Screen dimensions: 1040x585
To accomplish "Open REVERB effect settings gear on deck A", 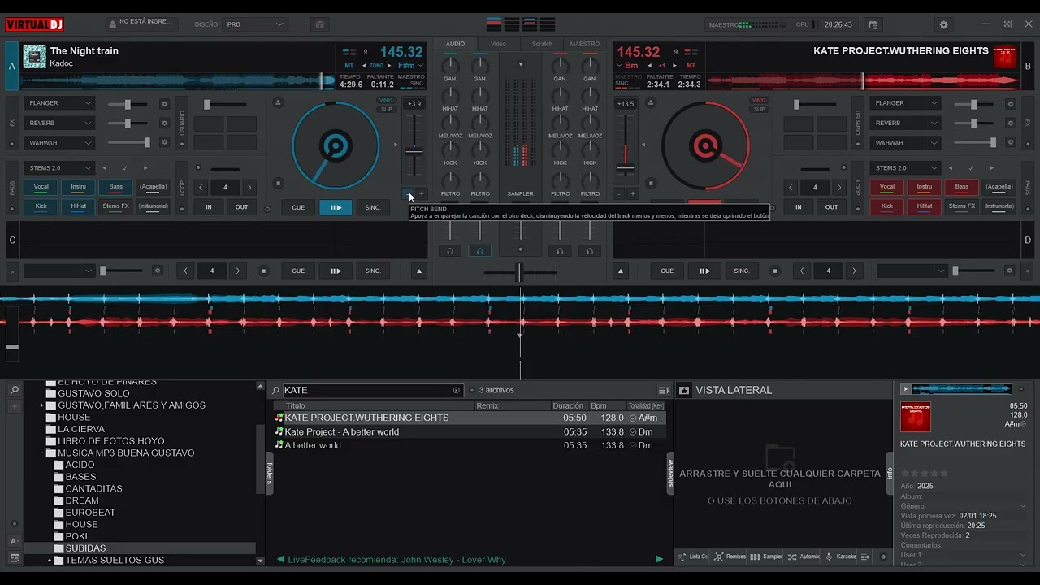I will coord(164,123).
